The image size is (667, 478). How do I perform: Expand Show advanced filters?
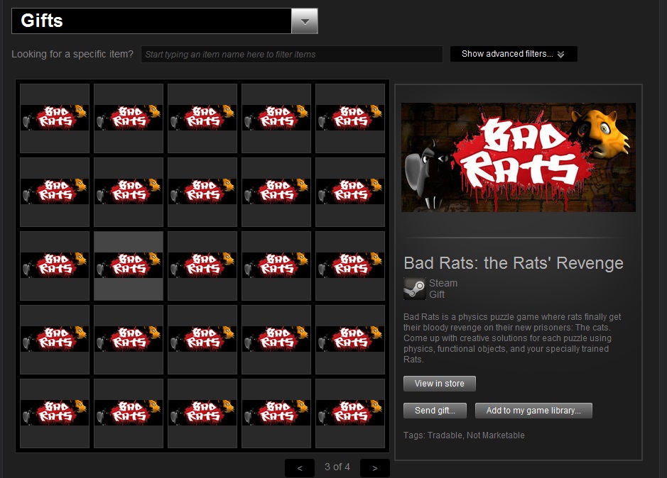coord(514,54)
